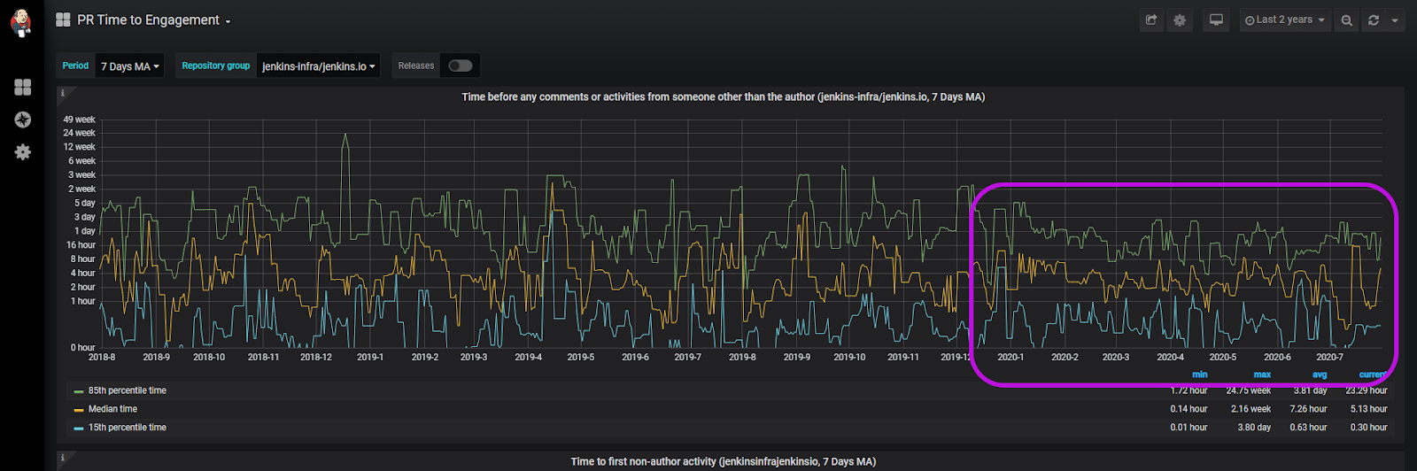Click the refresh dashboard icon
The height and width of the screenshot is (471, 1417).
click(x=1374, y=19)
